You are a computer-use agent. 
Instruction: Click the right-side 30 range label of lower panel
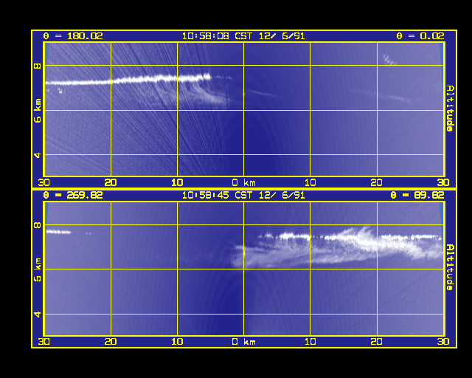click(x=443, y=342)
